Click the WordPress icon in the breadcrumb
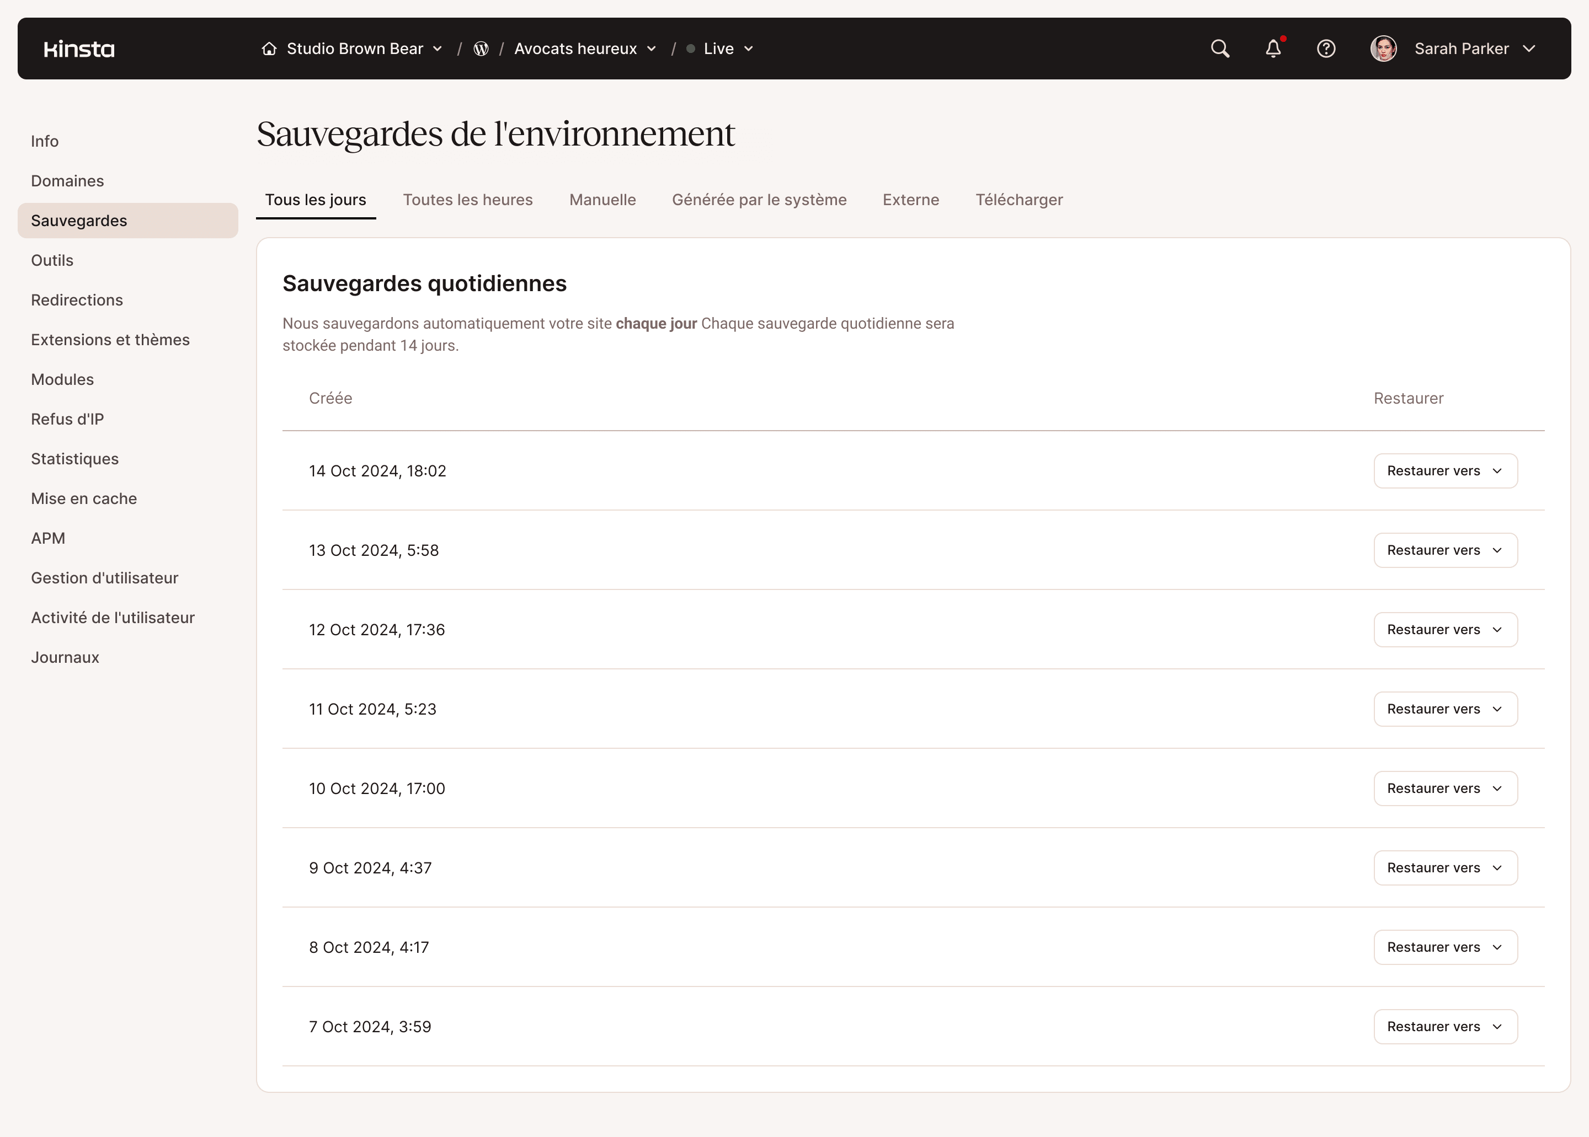This screenshot has height=1137, width=1589. [481, 49]
